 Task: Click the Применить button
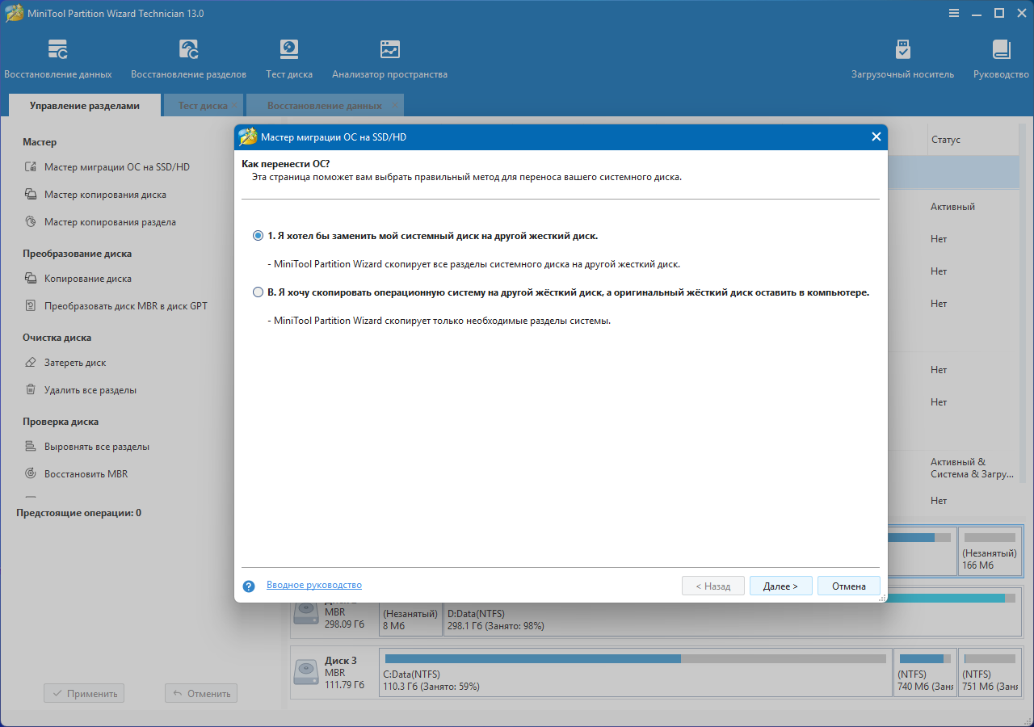pyautogui.click(x=85, y=693)
